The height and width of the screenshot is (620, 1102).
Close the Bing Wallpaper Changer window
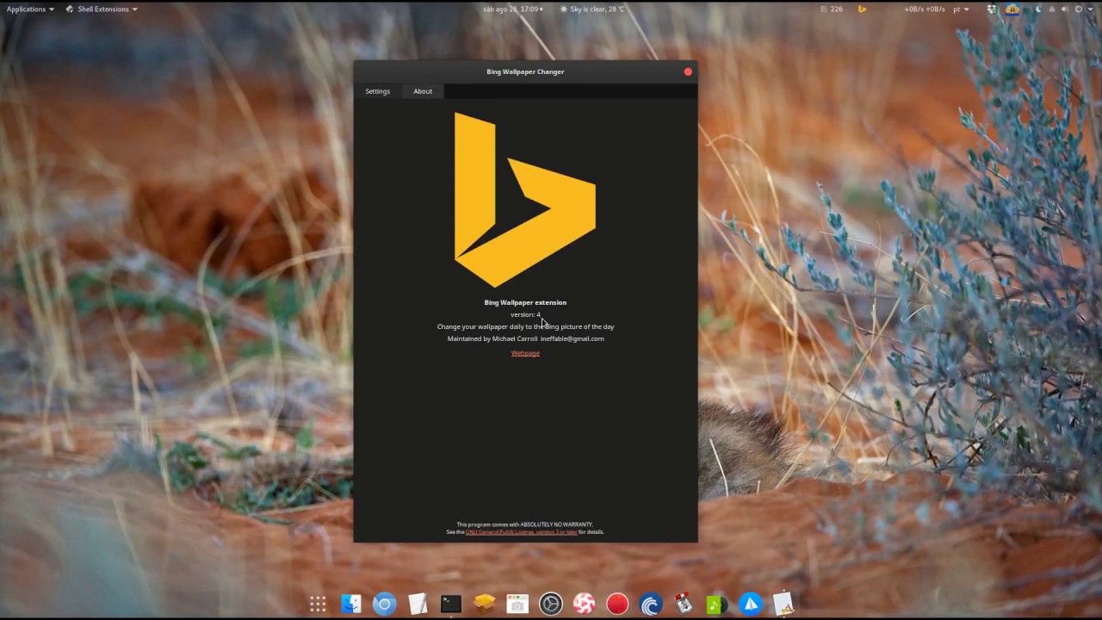[688, 71]
